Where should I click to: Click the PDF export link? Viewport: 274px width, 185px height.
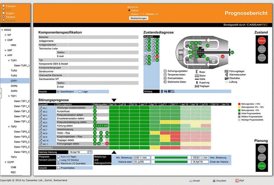(x=242, y=181)
